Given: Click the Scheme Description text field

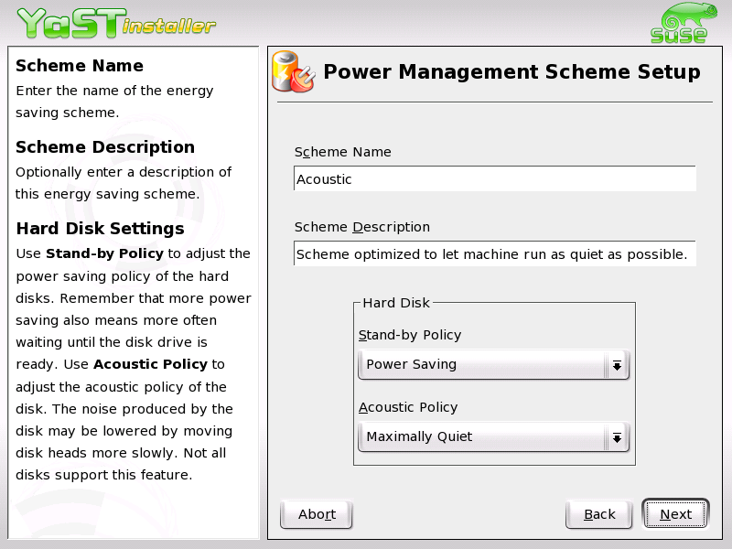Looking at the screenshot, I should [494, 253].
